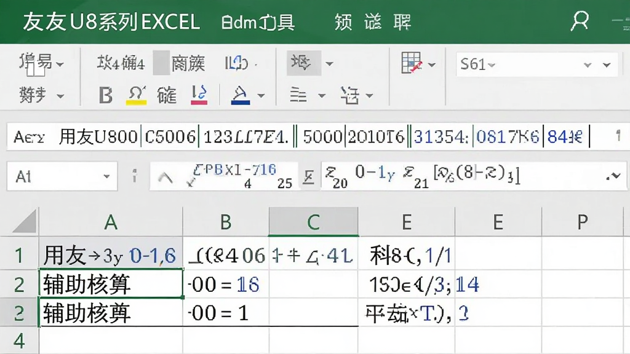Click the select-all corner triangle
This screenshot has height=354, width=630.
(x=25, y=221)
